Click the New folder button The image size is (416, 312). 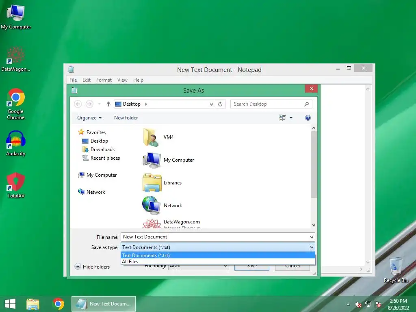click(x=126, y=118)
